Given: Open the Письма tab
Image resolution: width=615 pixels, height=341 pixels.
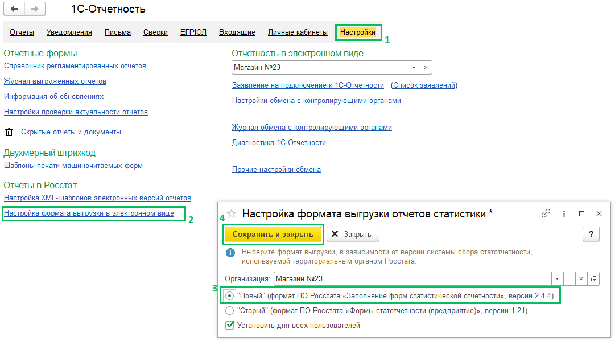Looking at the screenshot, I should tap(118, 32).
